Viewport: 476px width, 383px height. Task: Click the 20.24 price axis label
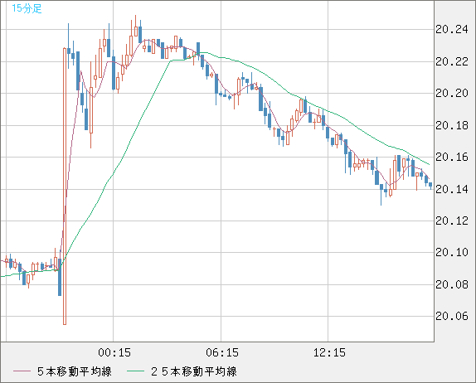452,30
